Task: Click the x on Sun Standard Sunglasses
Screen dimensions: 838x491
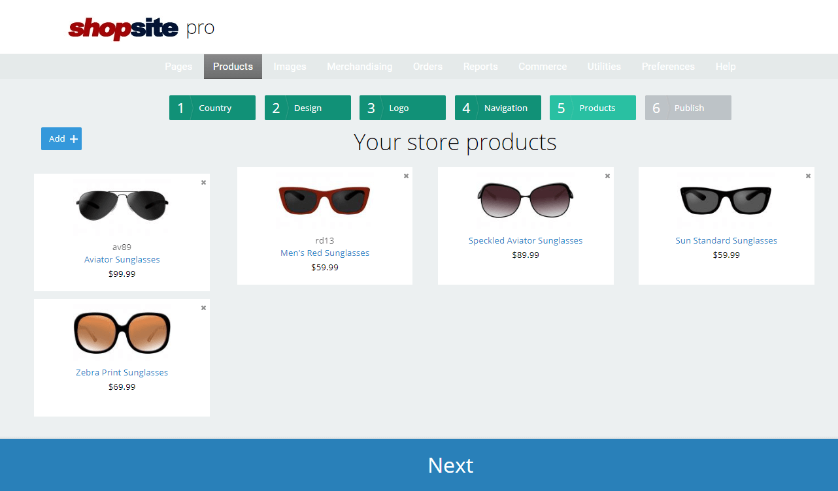Action: click(808, 176)
